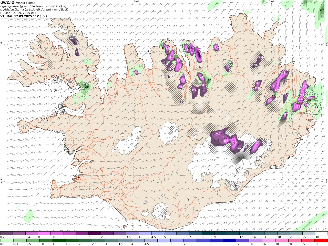
Task: Click the 'IT: Mán. 15. 09. 2025 06Z' line
Action: point(18,13)
